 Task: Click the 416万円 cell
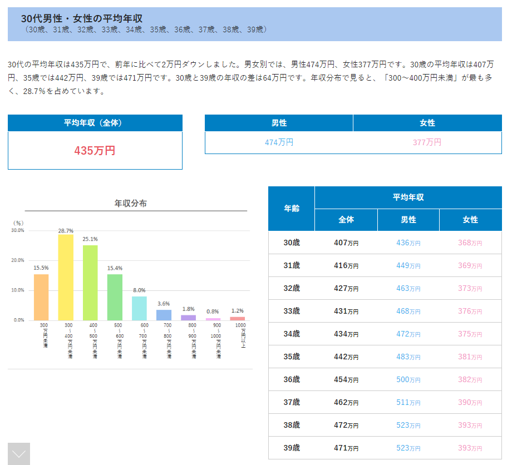coord(346,266)
